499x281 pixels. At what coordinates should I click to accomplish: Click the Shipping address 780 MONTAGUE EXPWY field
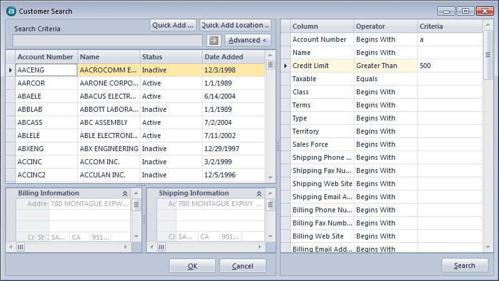[x=220, y=204]
